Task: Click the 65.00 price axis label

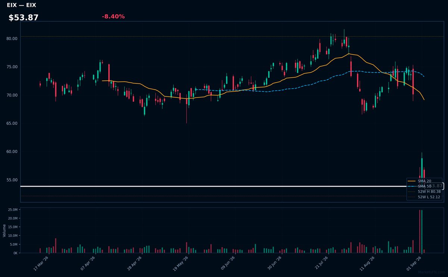Action: point(12,123)
